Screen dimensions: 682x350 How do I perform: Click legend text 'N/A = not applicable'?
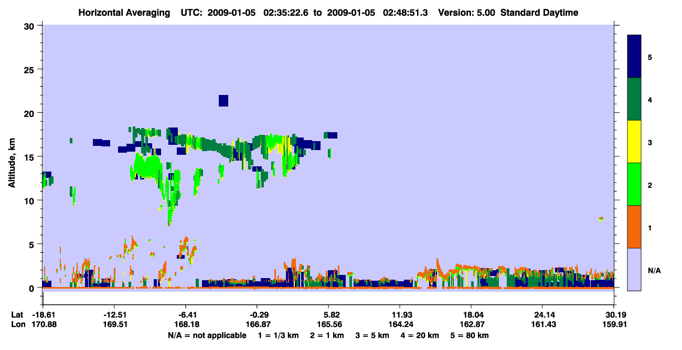[207, 335]
